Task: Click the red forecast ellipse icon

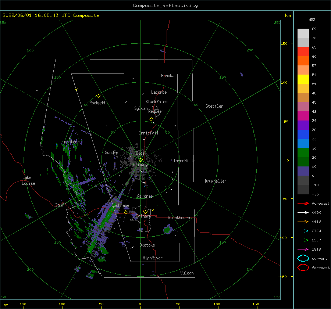Action: [x=303, y=267]
